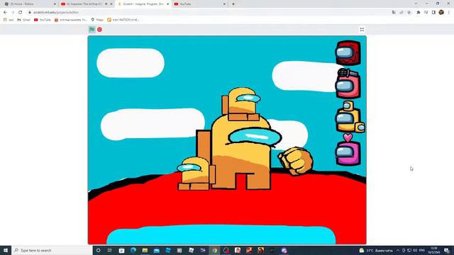Open the Thai-titled bookmark after YouTube
The width and height of the screenshot is (454, 255).
point(71,20)
